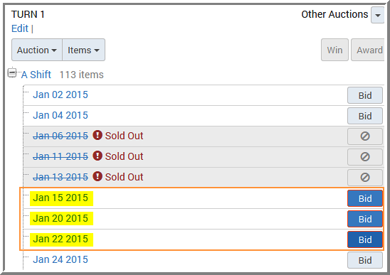Bid on highlighted Jan 22 2015 item
This screenshot has width=390, height=275.
pos(365,239)
